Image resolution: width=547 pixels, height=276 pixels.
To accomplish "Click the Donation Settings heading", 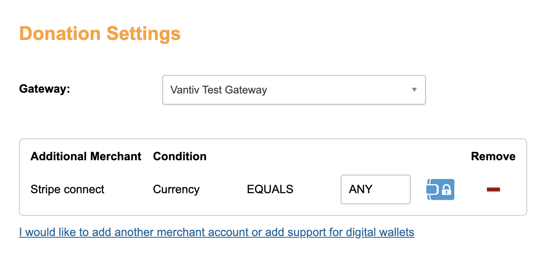I will click(x=100, y=33).
